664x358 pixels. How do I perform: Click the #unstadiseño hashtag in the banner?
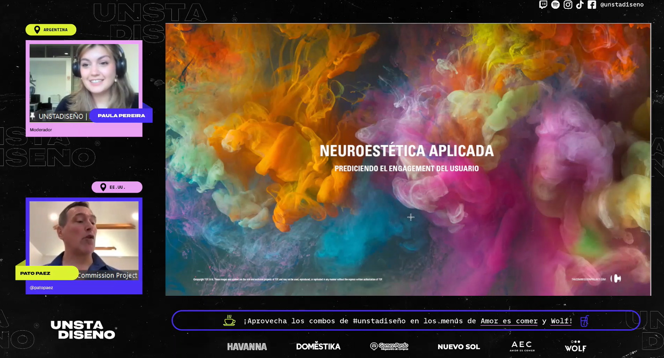pos(379,321)
